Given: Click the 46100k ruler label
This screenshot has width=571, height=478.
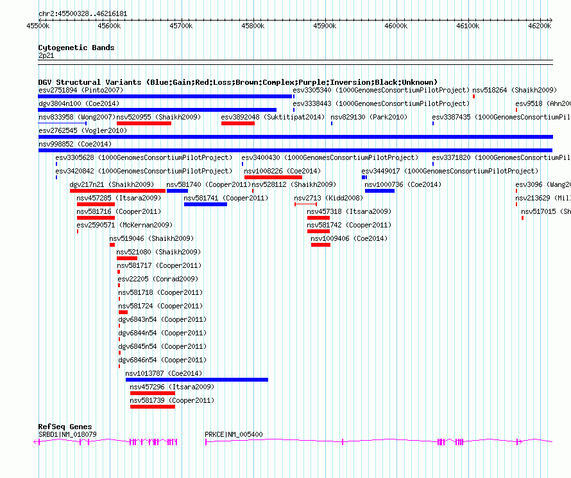Looking at the screenshot, I should point(468,26).
